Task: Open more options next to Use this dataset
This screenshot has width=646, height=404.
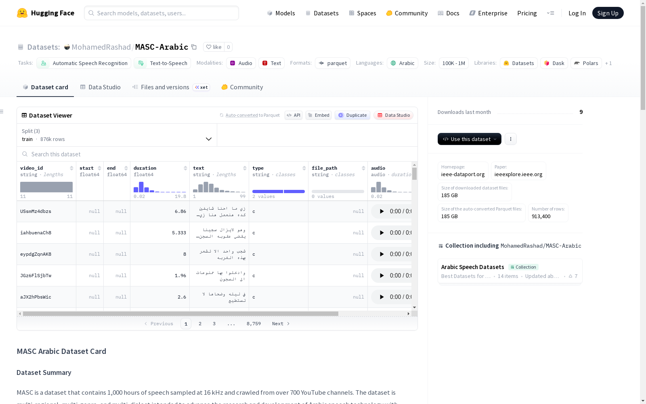Action: (511, 139)
